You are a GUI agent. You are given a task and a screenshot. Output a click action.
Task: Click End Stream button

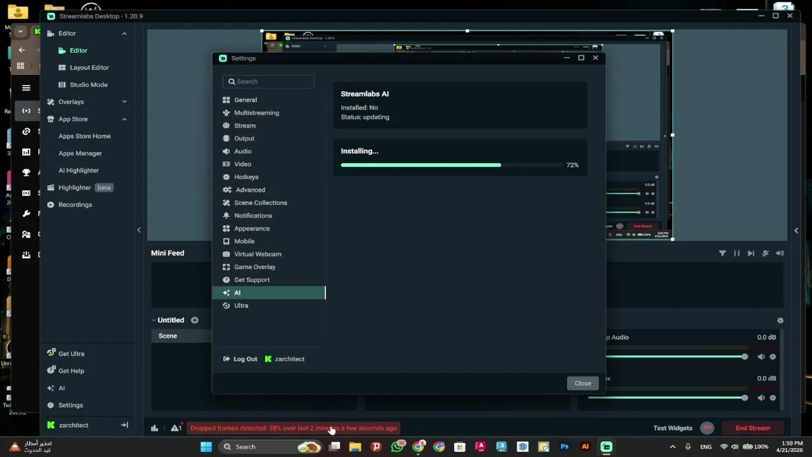coord(752,428)
